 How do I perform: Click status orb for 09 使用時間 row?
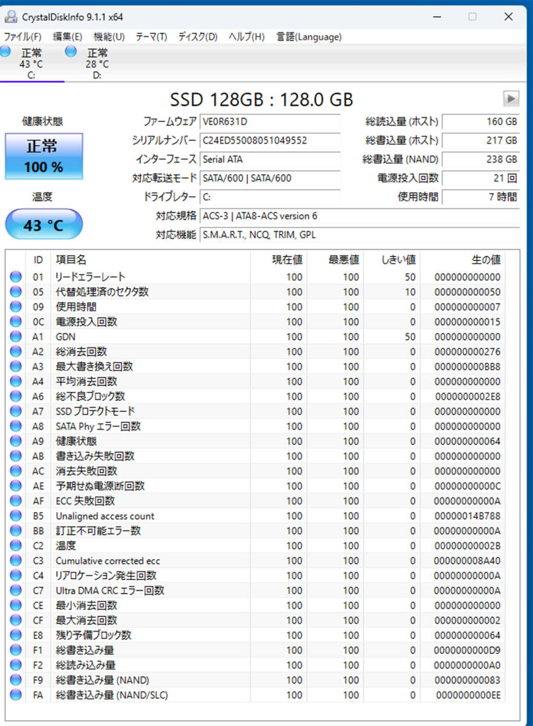click(x=16, y=307)
